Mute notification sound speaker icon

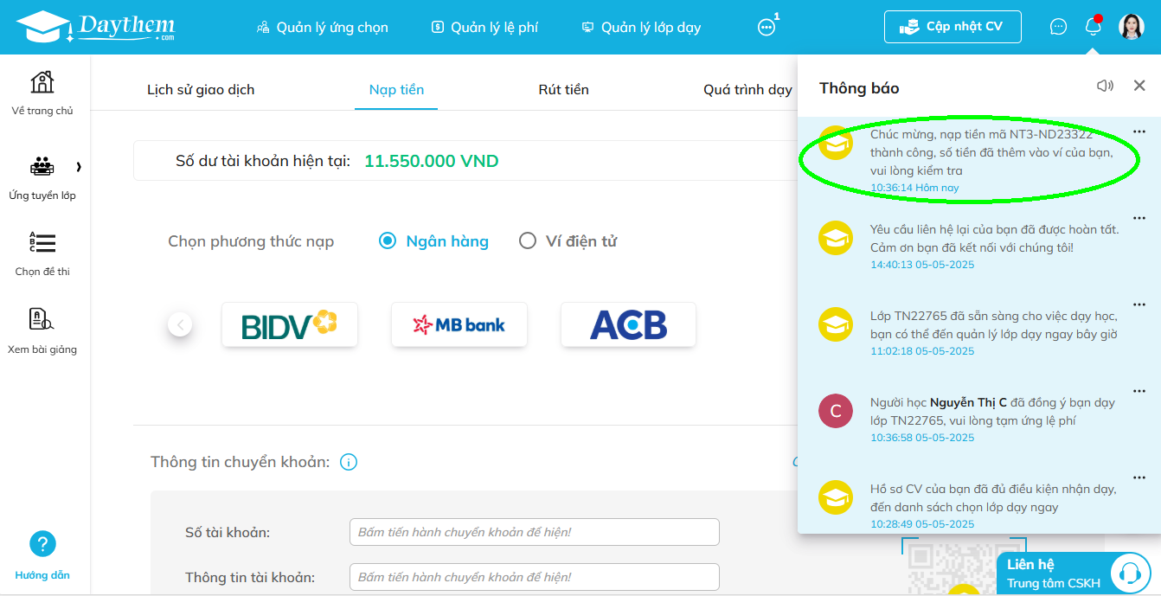[1105, 86]
